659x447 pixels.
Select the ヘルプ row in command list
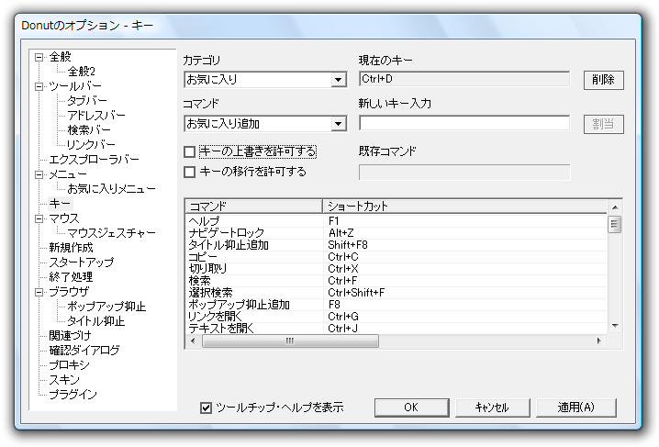point(397,221)
